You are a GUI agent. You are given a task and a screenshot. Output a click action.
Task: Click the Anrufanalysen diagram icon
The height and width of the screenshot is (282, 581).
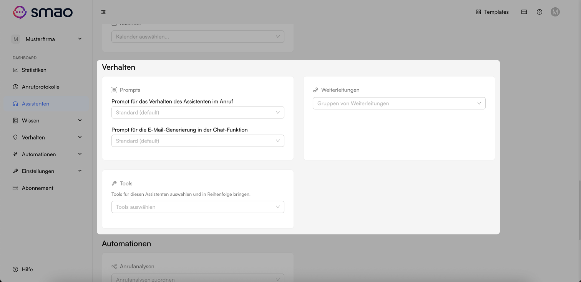(x=114, y=266)
